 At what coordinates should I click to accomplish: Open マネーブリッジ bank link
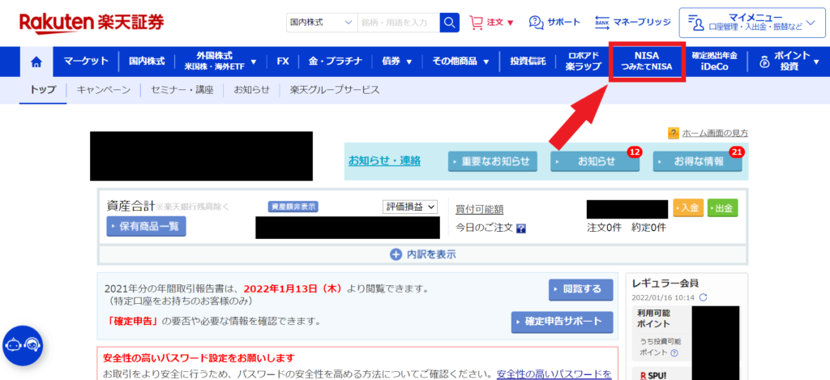632,23
